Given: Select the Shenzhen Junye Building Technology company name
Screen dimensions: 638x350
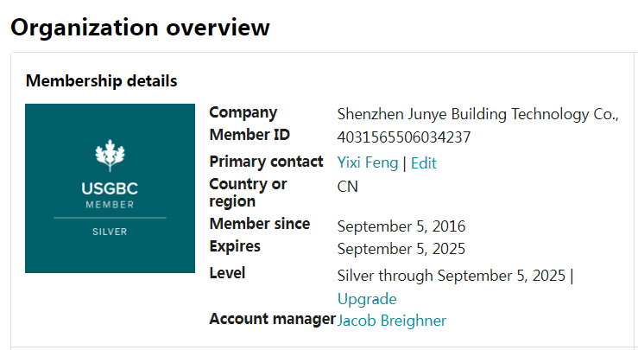Looking at the screenshot, I should click(x=477, y=114).
